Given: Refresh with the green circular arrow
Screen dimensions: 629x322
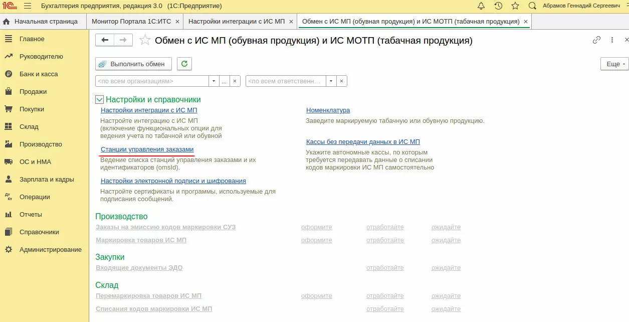Looking at the screenshot, I should (x=184, y=64).
